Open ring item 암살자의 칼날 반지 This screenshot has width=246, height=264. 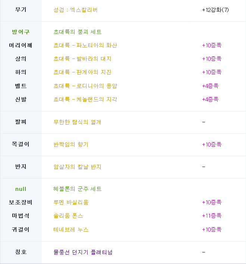[x=77, y=167]
